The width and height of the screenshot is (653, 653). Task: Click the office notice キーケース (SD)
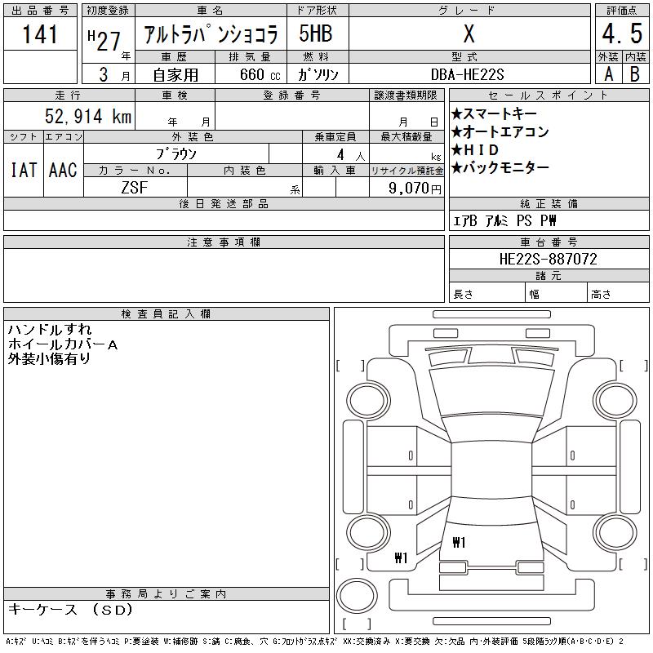[x=70, y=610]
